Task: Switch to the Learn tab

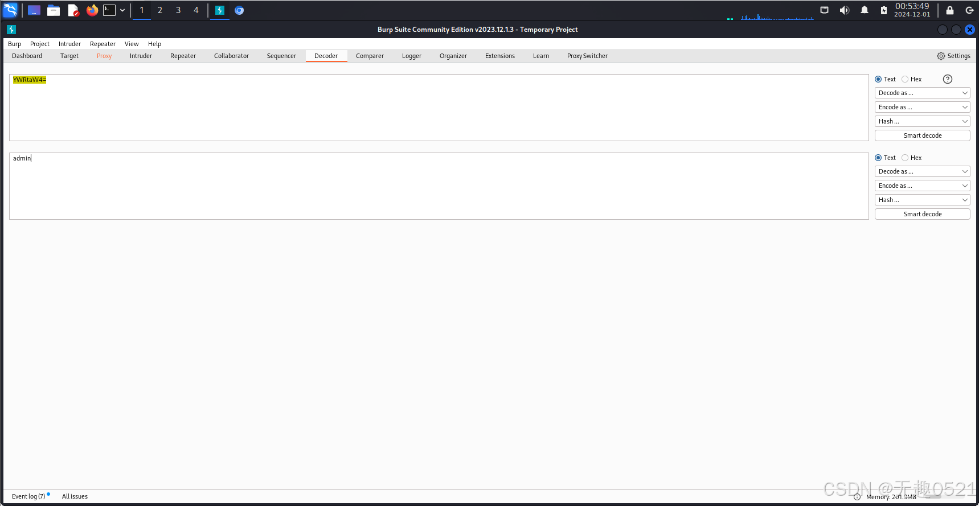Action: [541, 56]
